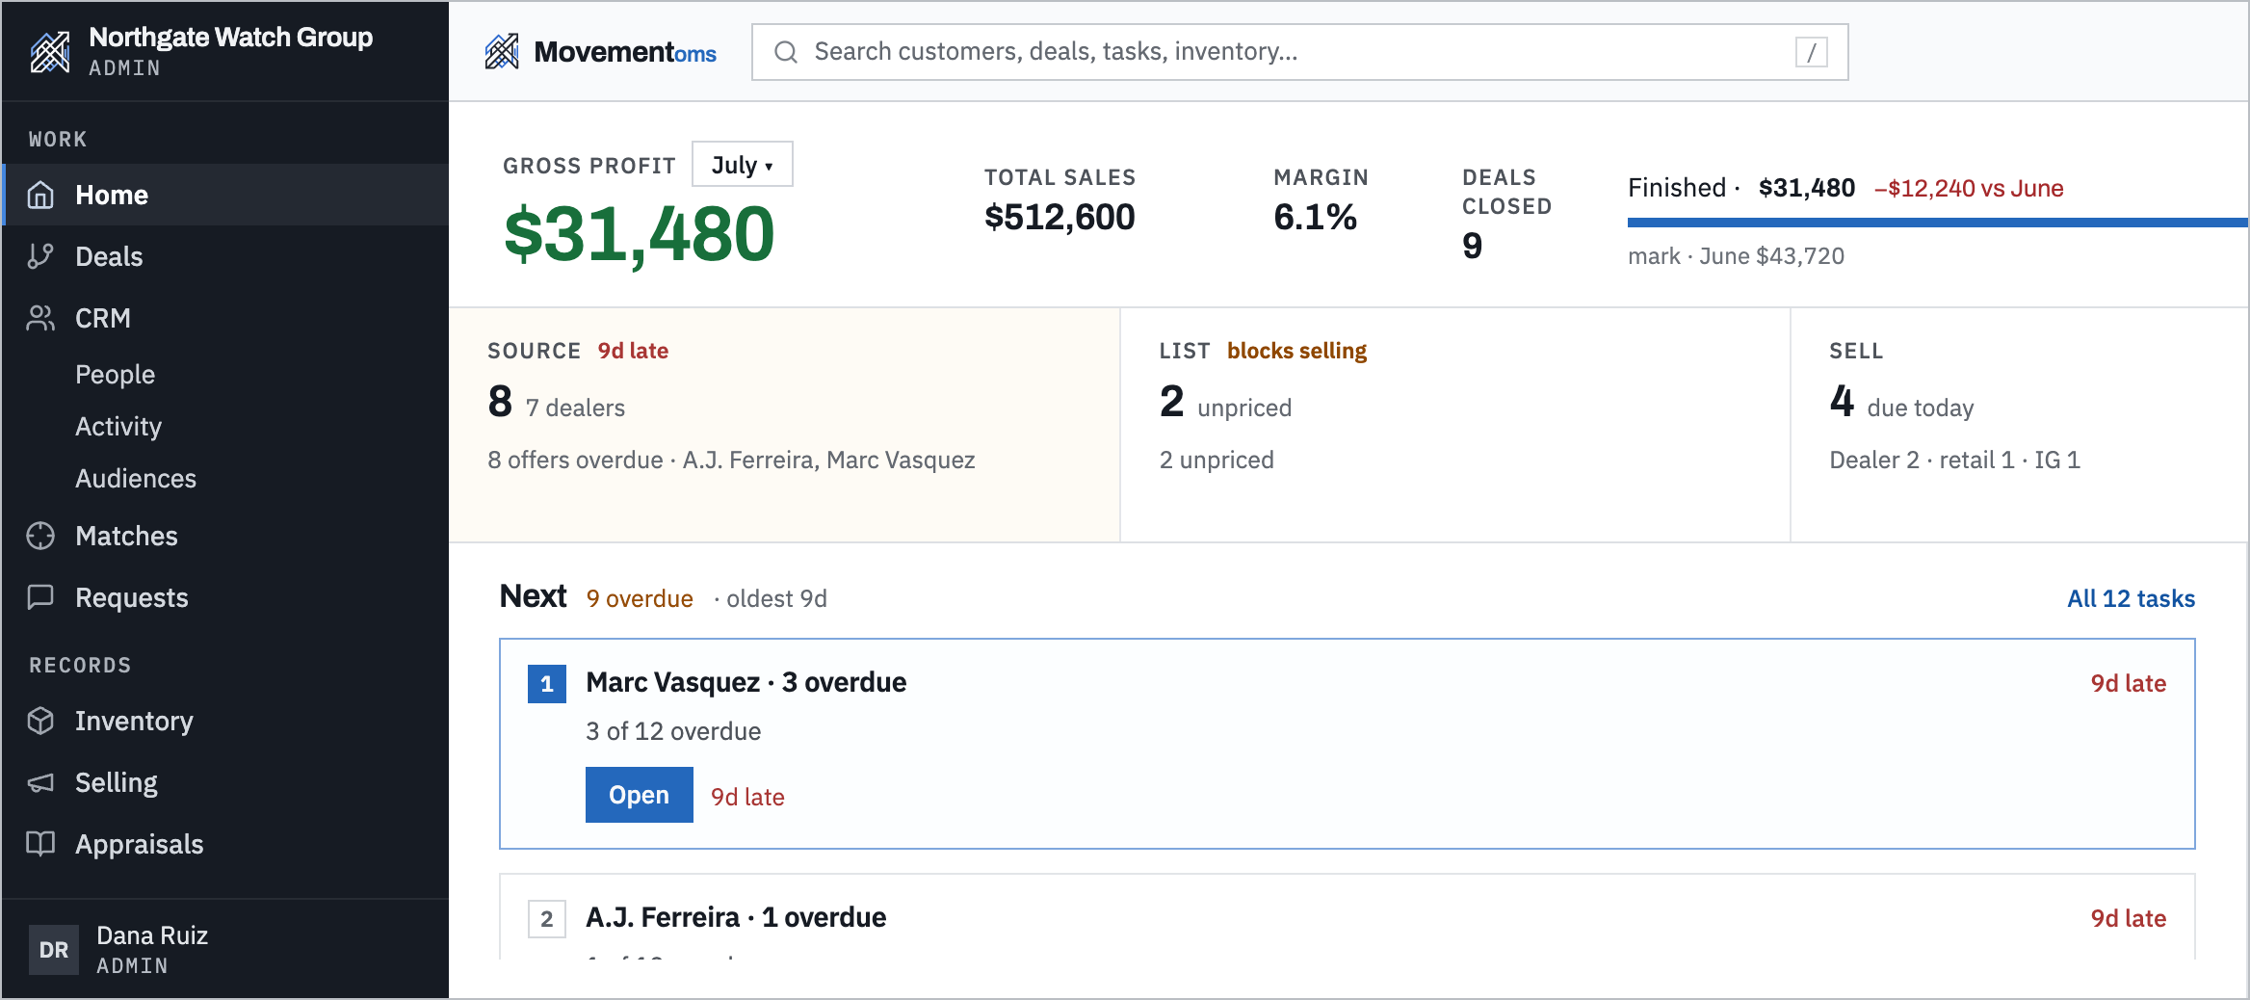The image size is (2250, 1000).
Task: Click the blocks selling label
Action: [1296, 351]
